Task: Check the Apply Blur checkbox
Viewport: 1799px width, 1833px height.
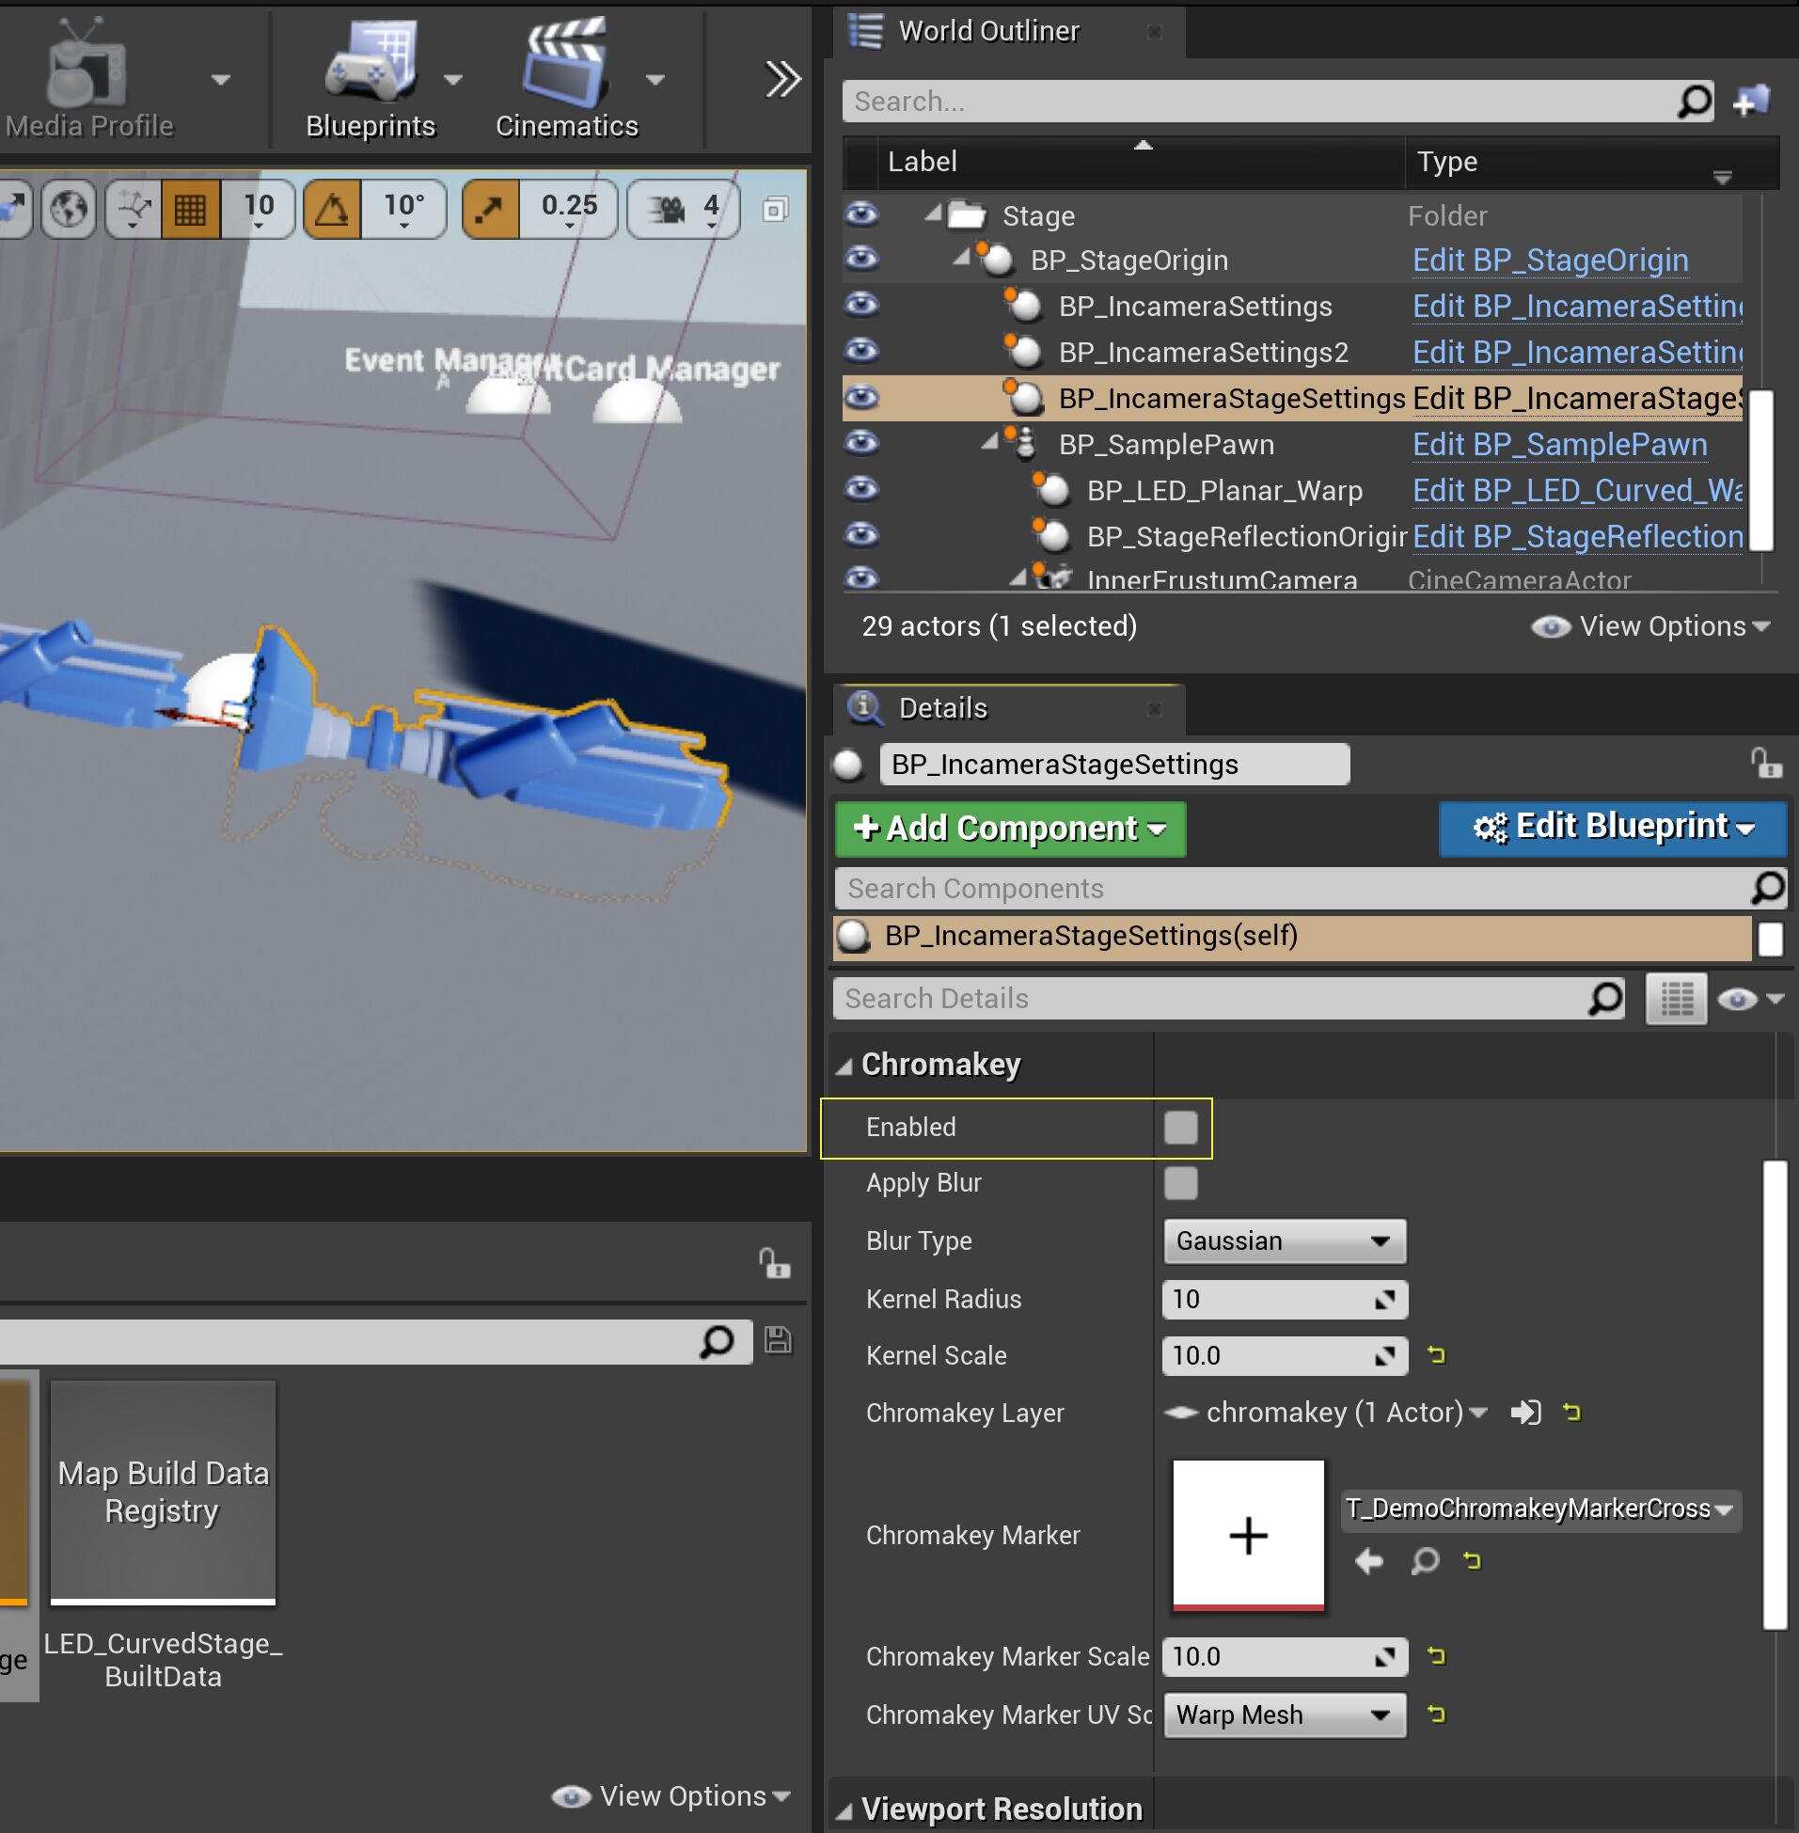Action: (1180, 1183)
